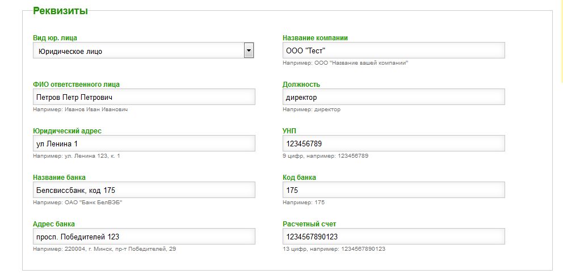Click the Расчетный счет label

click(309, 224)
